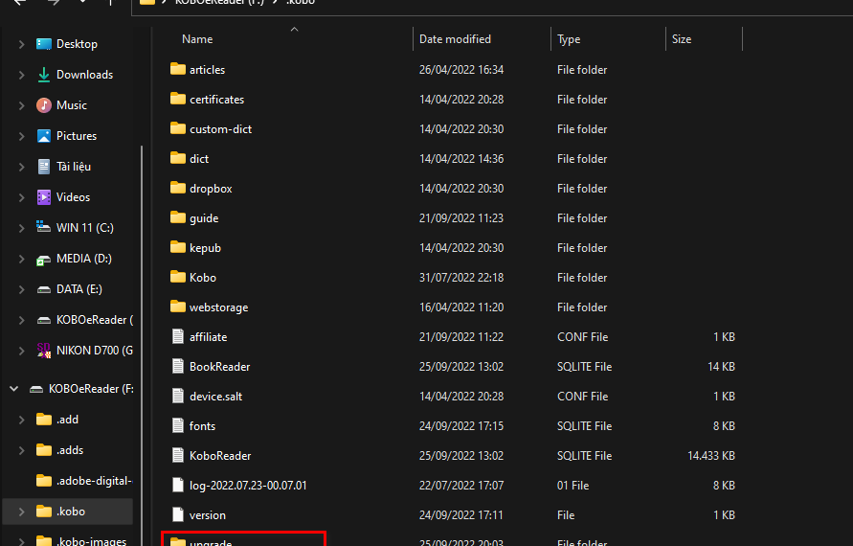Expand the .kobo folder node
Image resolution: width=853 pixels, height=546 pixels.
click(x=21, y=512)
